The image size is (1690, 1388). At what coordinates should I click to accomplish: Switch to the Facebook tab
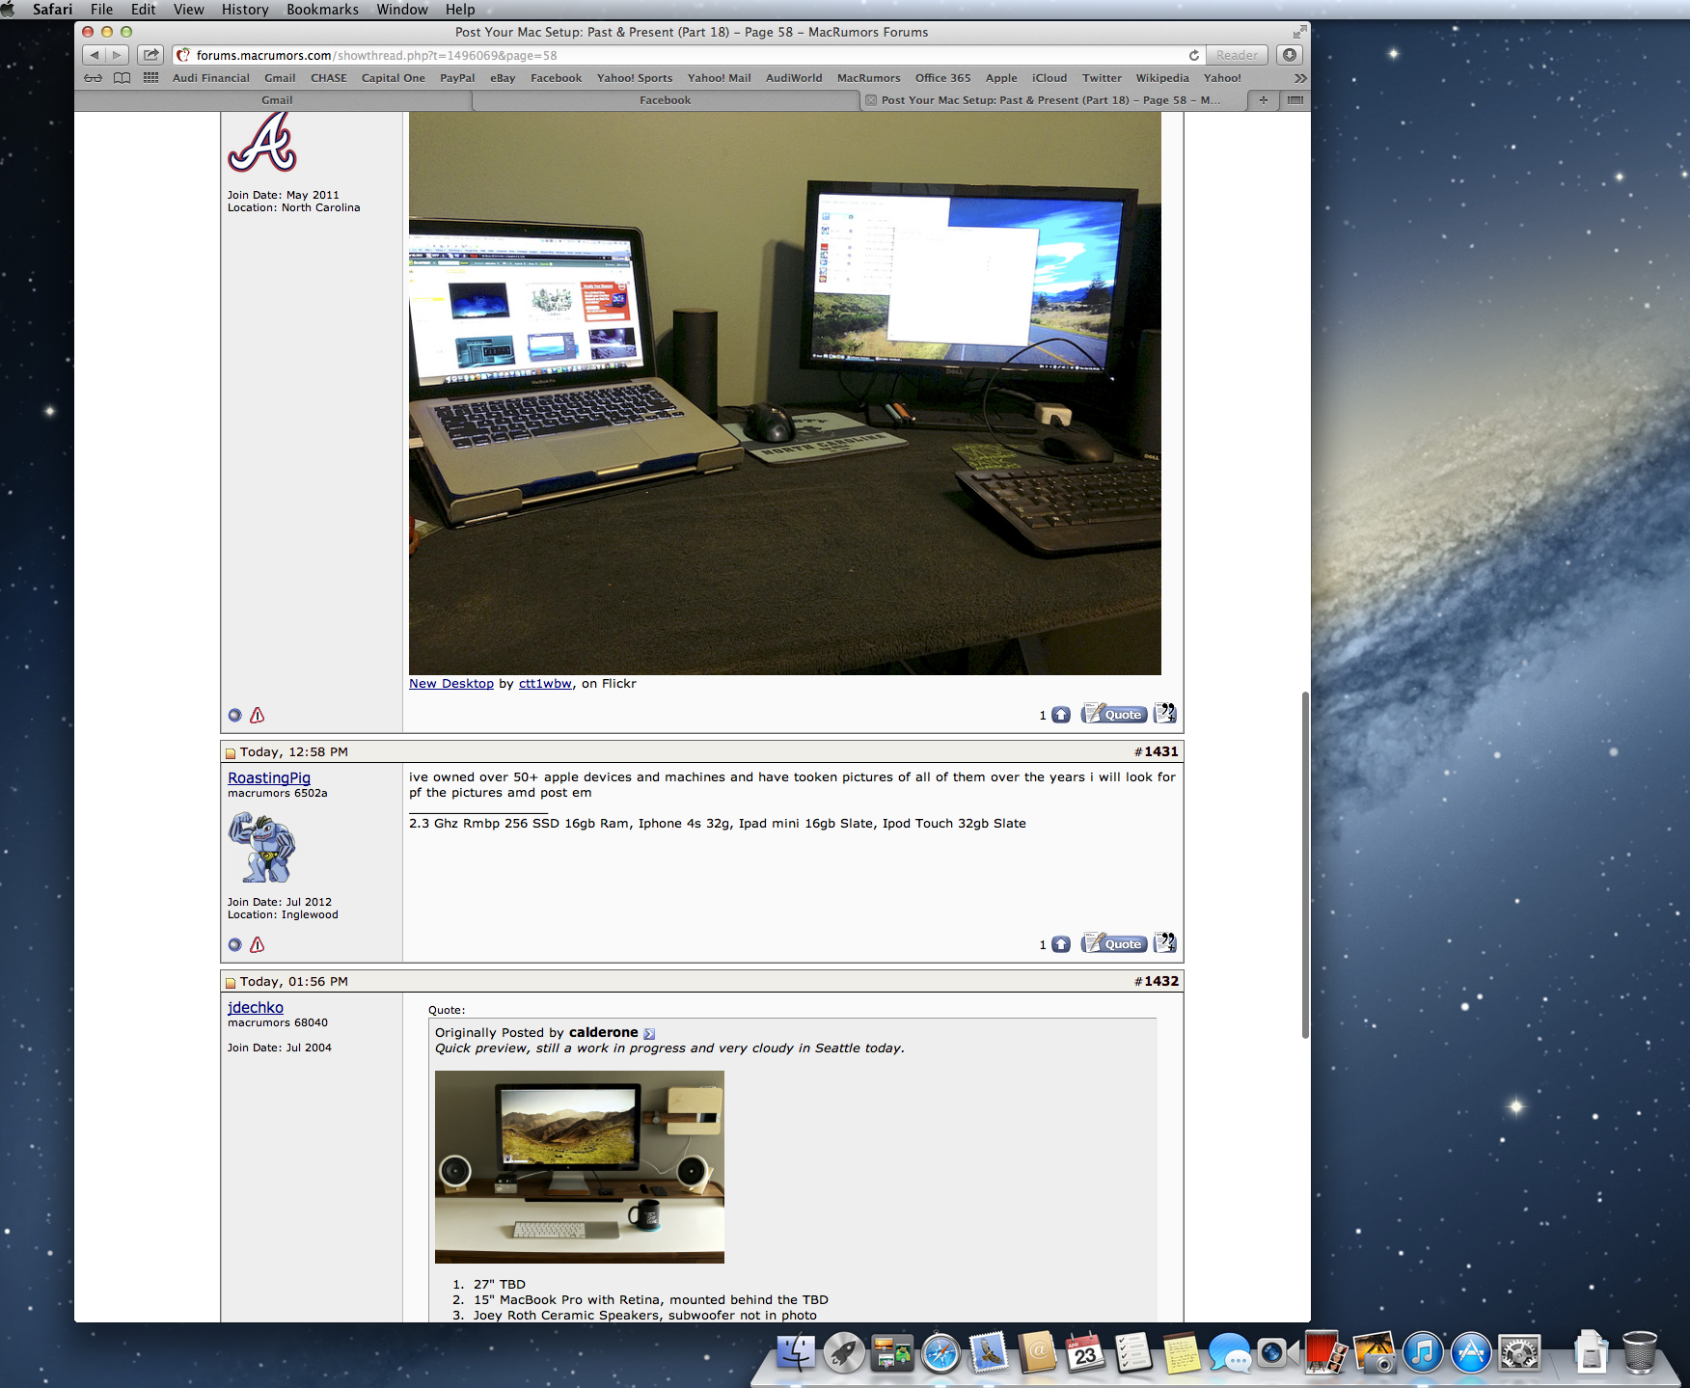click(x=666, y=100)
